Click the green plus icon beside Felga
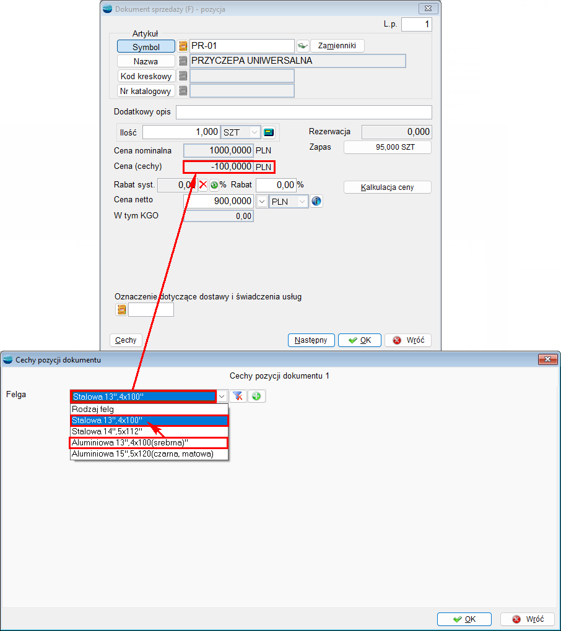Image resolution: width=561 pixels, height=631 pixels. [256, 397]
